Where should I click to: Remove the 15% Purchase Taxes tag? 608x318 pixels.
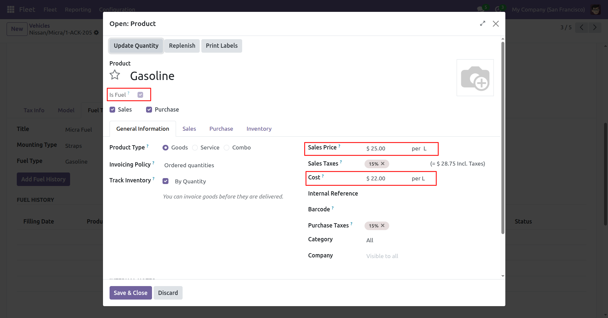(x=383, y=225)
